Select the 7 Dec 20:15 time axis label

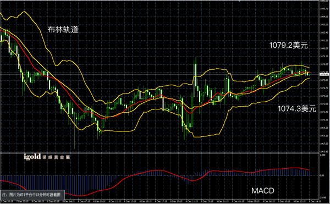coord(7,201)
